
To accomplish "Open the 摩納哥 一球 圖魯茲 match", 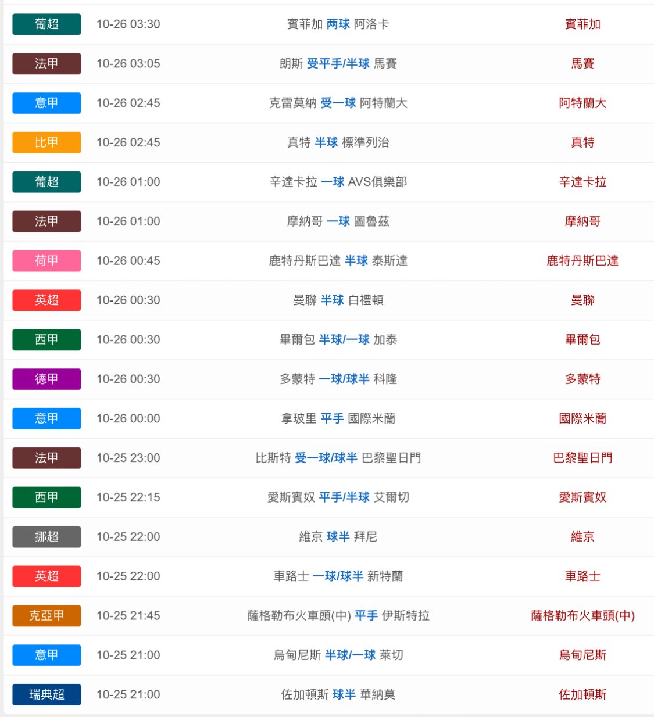I will coord(338,221).
